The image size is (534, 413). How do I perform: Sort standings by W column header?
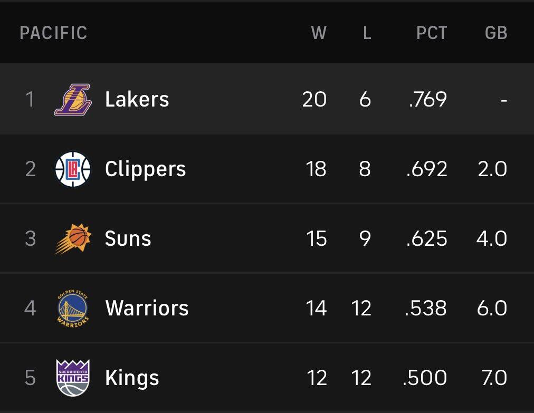(319, 33)
